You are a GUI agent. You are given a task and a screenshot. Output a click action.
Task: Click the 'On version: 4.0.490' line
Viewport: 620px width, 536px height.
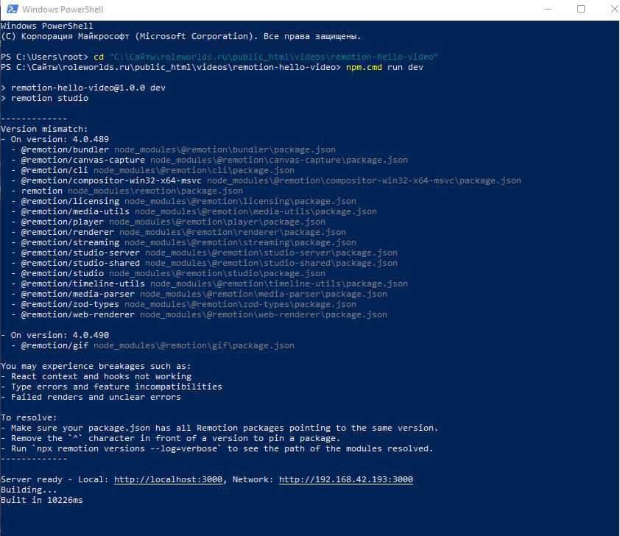pos(55,335)
